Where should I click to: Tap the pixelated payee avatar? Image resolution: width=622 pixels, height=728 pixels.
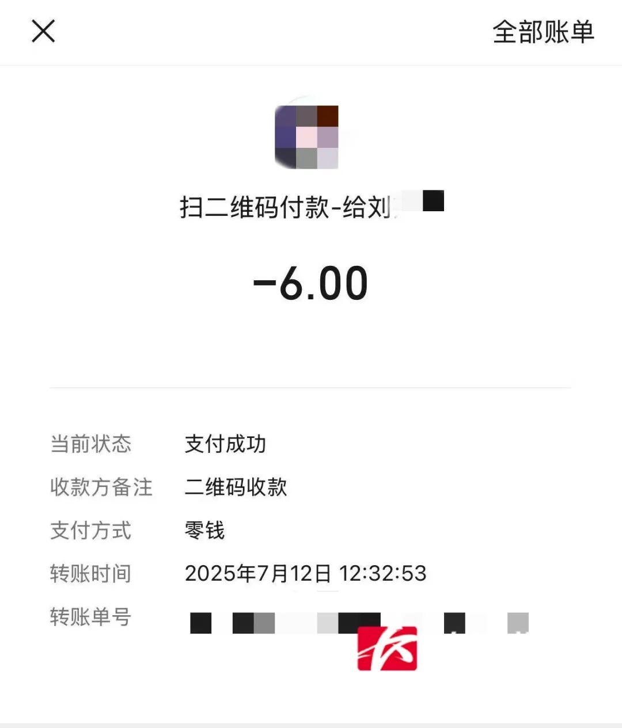307,137
